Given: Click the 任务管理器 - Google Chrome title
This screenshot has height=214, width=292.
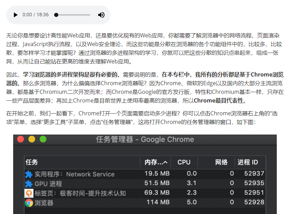Looking at the screenshot, I should (x=145, y=140).
